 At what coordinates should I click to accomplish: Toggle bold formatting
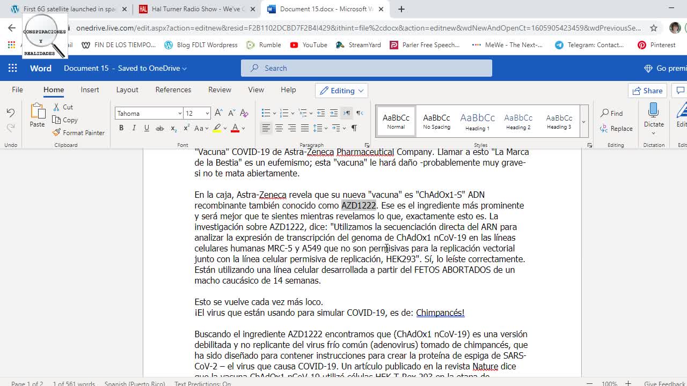click(x=121, y=128)
